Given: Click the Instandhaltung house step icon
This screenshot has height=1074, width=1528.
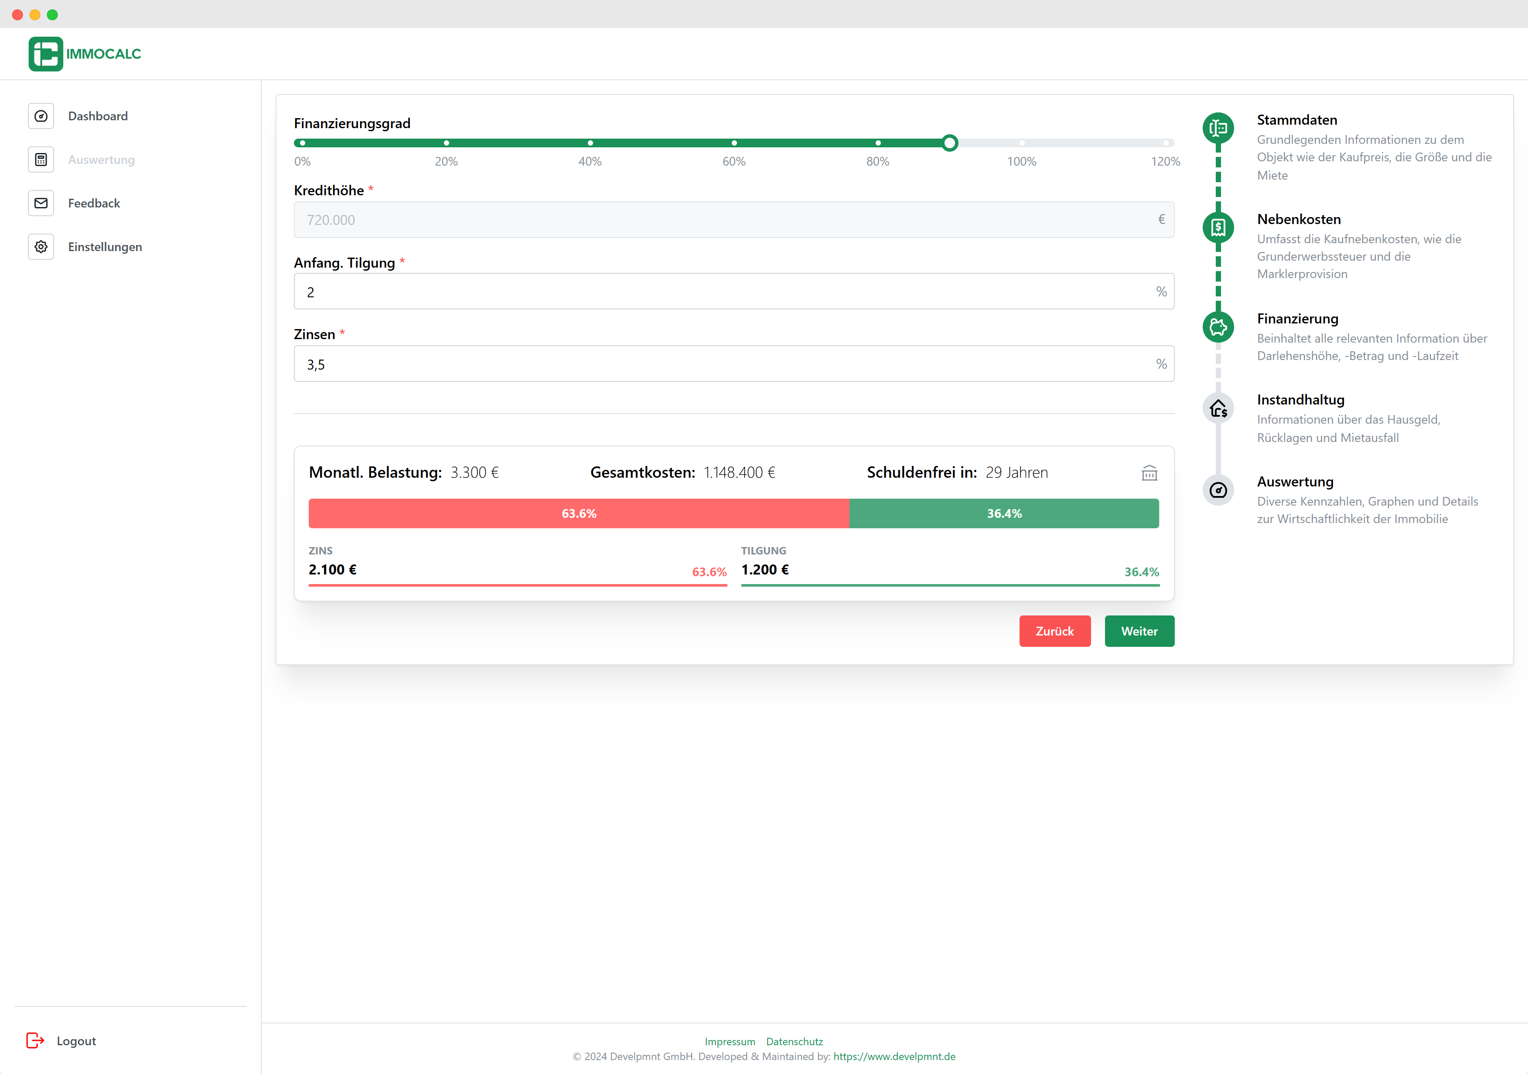Looking at the screenshot, I should pos(1218,408).
